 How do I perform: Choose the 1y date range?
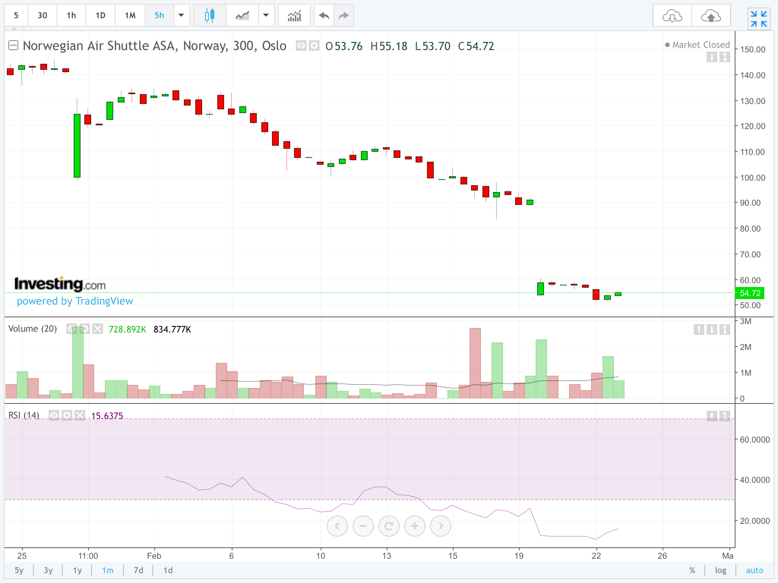pos(77,570)
